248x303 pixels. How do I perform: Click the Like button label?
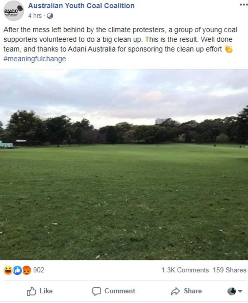pos(46,291)
